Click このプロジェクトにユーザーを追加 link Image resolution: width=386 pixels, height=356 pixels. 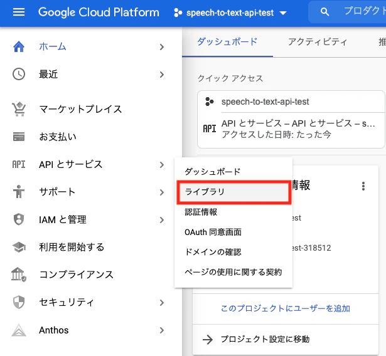click(286, 308)
